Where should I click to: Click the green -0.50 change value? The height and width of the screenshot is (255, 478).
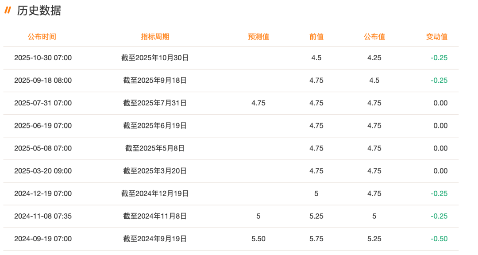pos(440,239)
